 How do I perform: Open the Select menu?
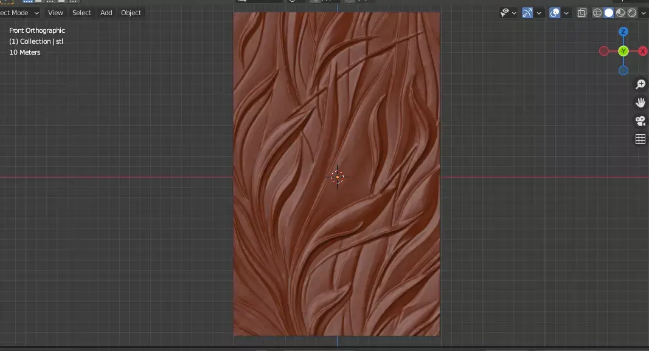click(82, 13)
